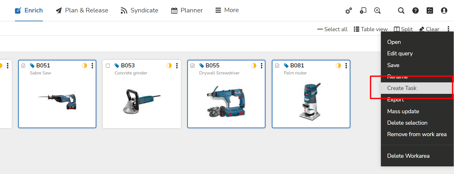Select Create Task in the menu

(402, 88)
